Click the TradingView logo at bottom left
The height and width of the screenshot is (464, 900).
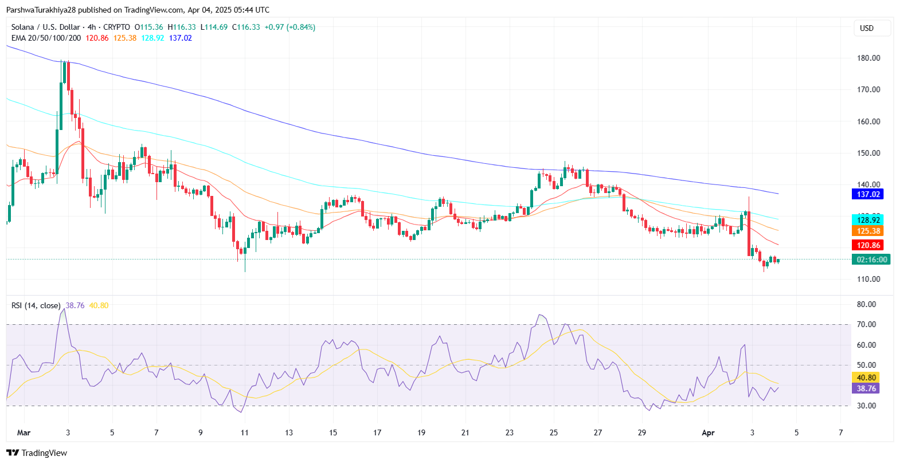(37, 453)
